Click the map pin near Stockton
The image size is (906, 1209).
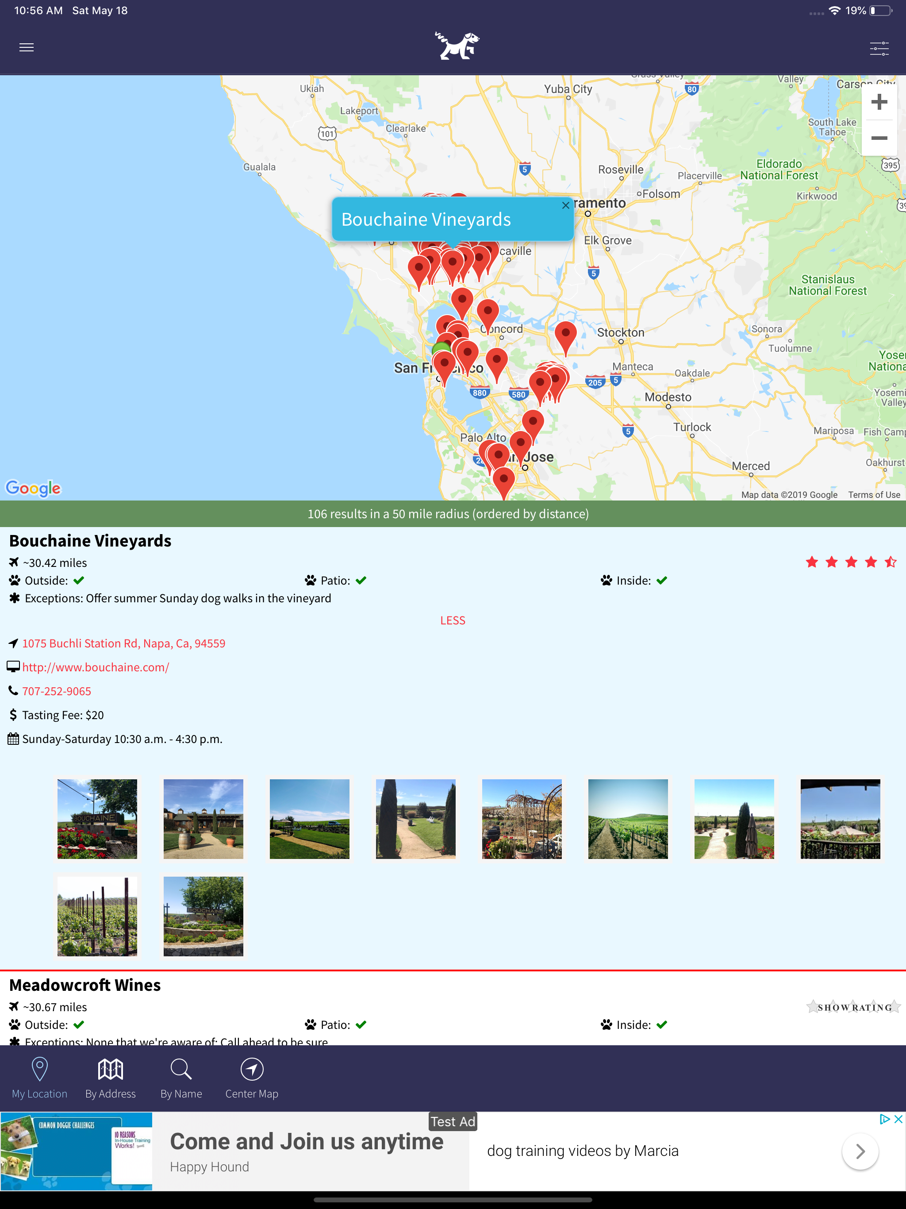click(565, 338)
